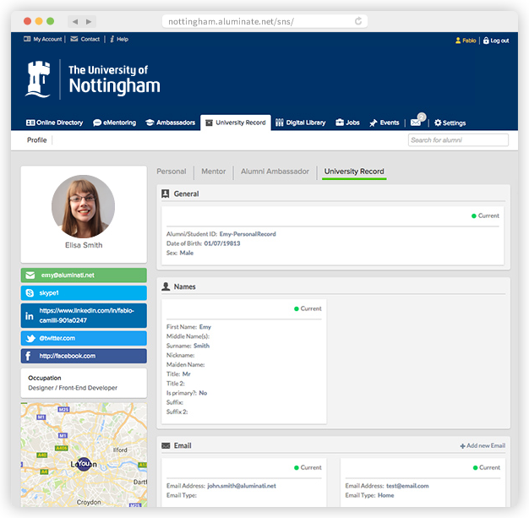This screenshot has width=529, height=518.
Task: Click the emy@aluminati.net email button
Action: (x=84, y=275)
